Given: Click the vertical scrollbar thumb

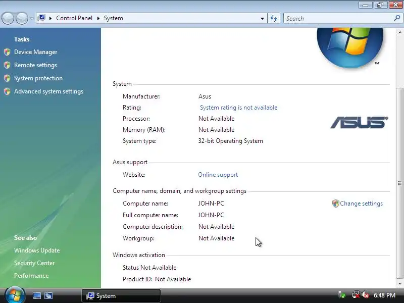Looking at the screenshot, I should click(x=399, y=183).
